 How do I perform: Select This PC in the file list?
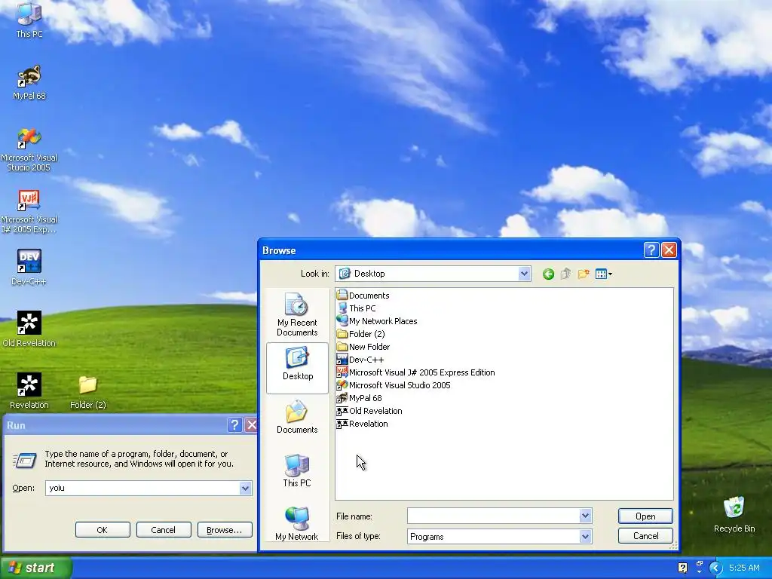pyautogui.click(x=357, y=308)
